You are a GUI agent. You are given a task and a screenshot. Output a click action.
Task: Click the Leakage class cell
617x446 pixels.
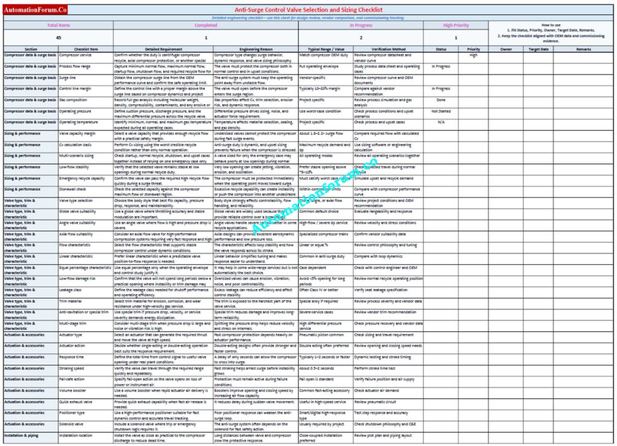(86, 293)
